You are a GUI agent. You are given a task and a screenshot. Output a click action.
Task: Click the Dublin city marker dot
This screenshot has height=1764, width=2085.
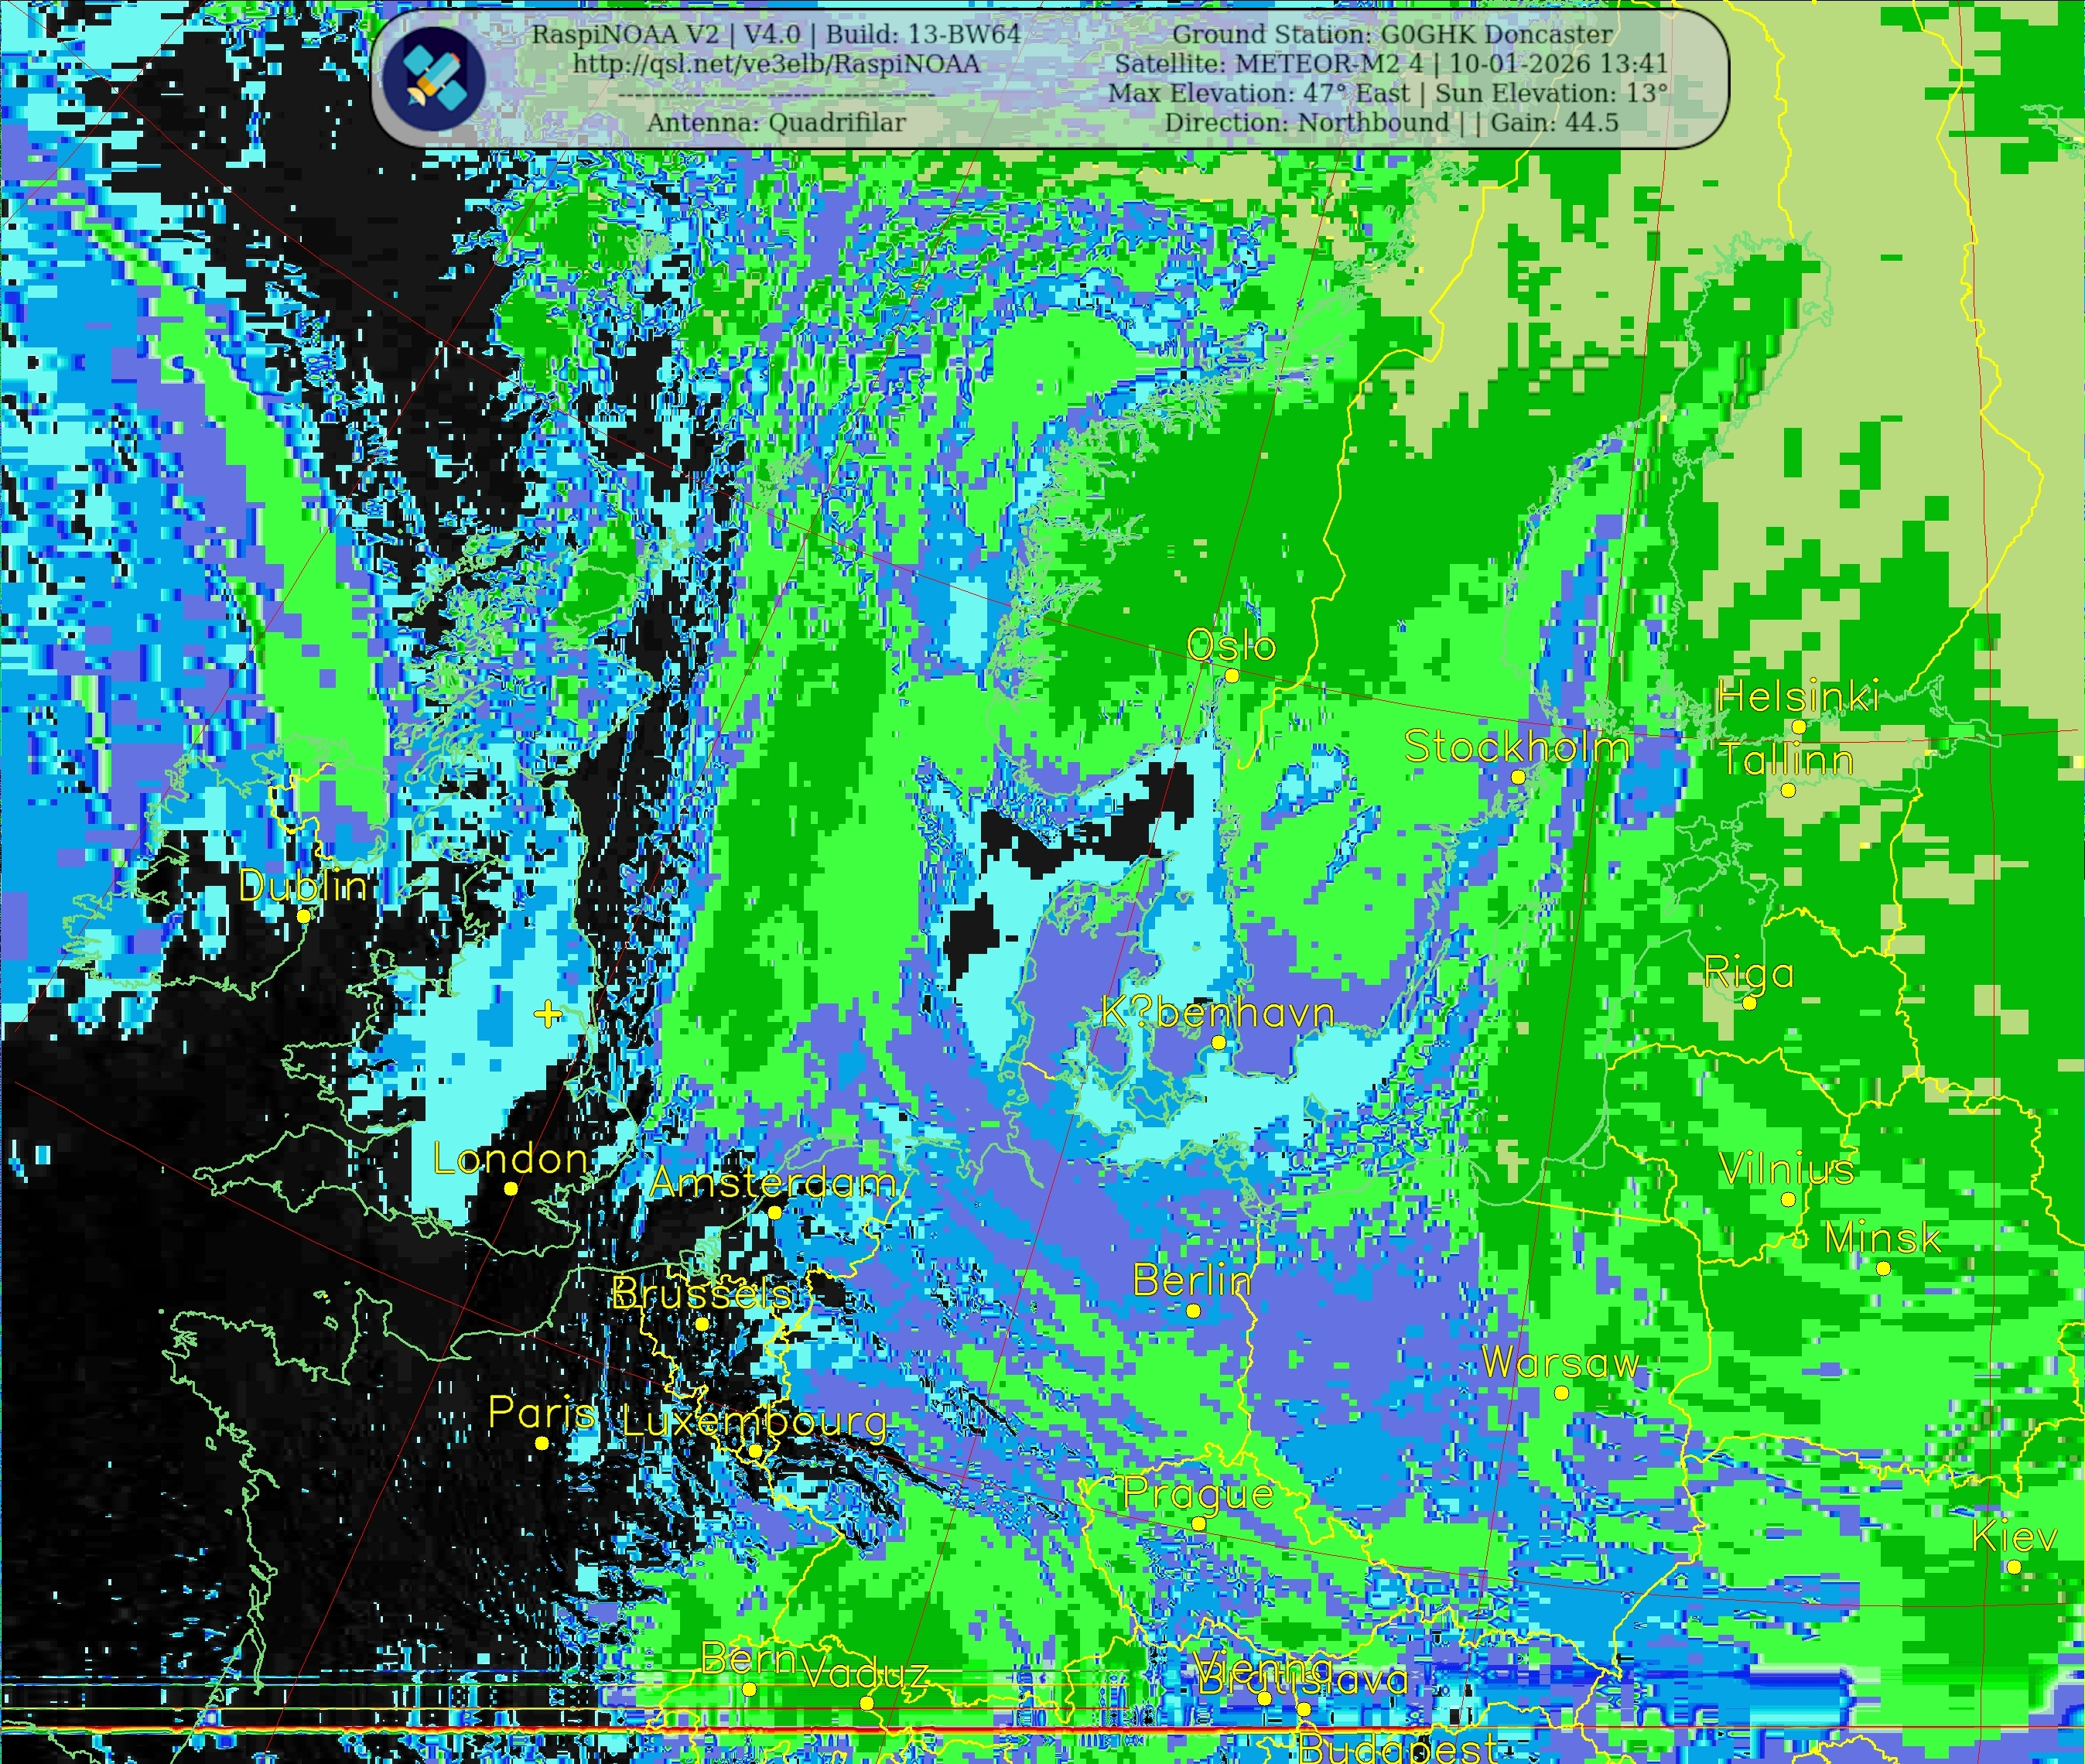pos(304,915)
